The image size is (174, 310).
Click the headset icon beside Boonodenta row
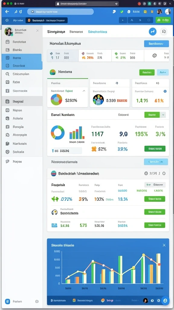click(x=54, y=212)
